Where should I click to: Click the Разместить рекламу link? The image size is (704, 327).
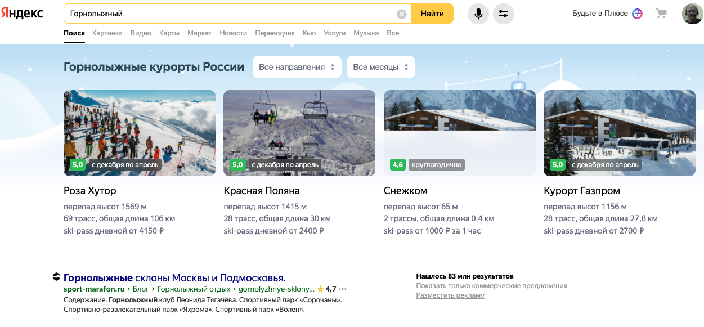[x=450, y=295]
